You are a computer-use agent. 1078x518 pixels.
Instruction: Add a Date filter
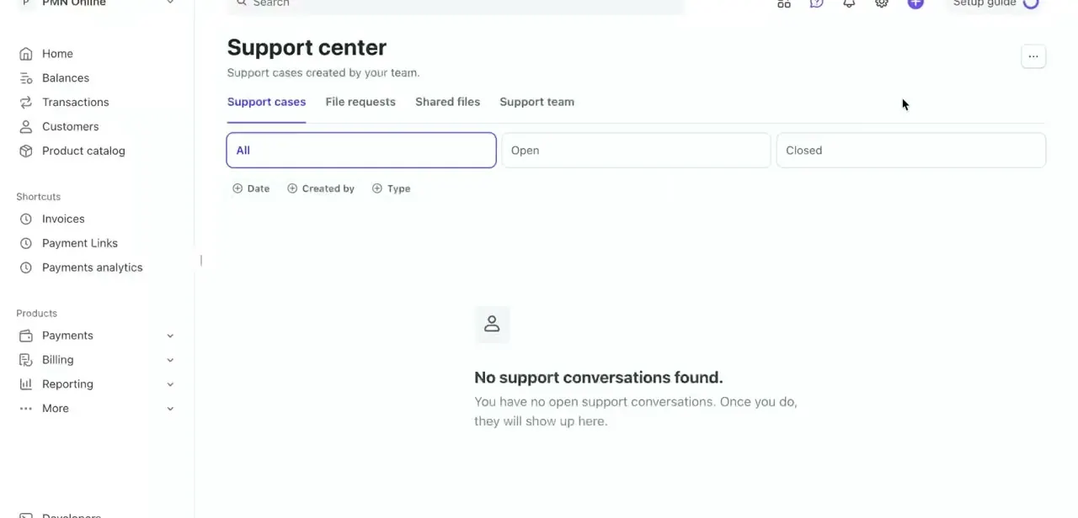tap(251, 188)
